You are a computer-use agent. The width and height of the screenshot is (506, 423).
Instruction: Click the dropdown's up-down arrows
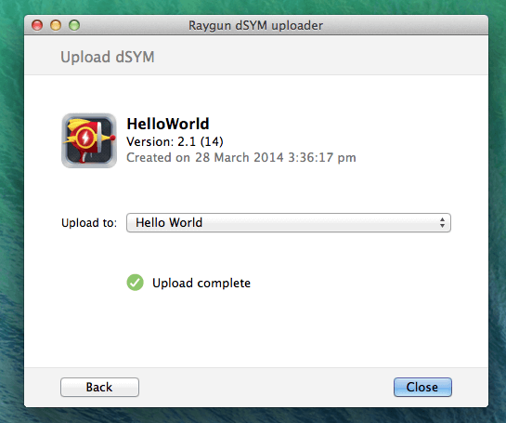pos(442,222)
